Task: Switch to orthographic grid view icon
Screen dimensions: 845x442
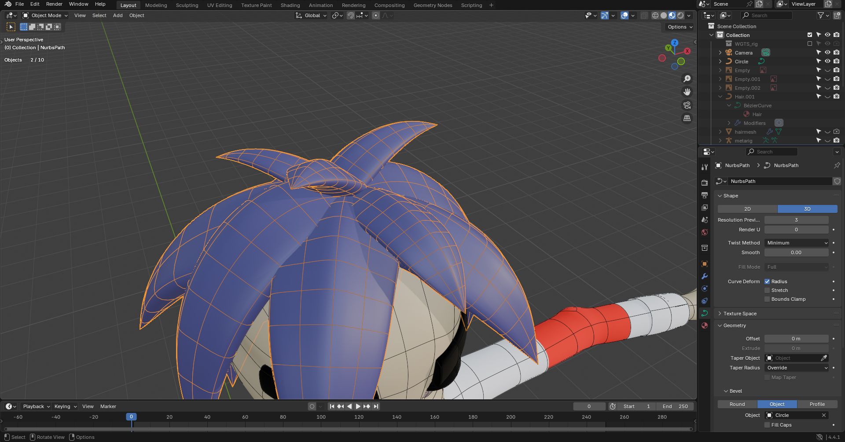Action: pyautogui.click(x=687, y=118)
